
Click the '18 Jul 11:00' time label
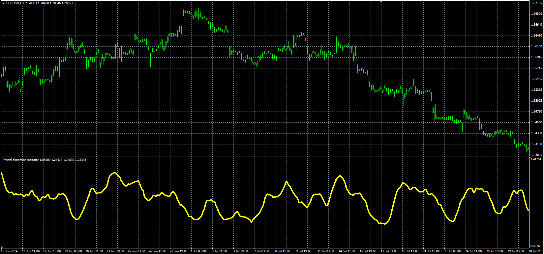click(x=411, y=251)
